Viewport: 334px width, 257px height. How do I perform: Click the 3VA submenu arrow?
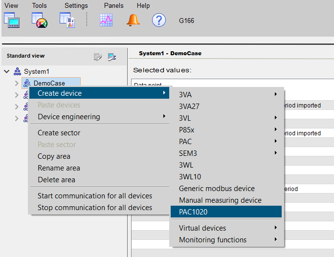click(276, 94)
